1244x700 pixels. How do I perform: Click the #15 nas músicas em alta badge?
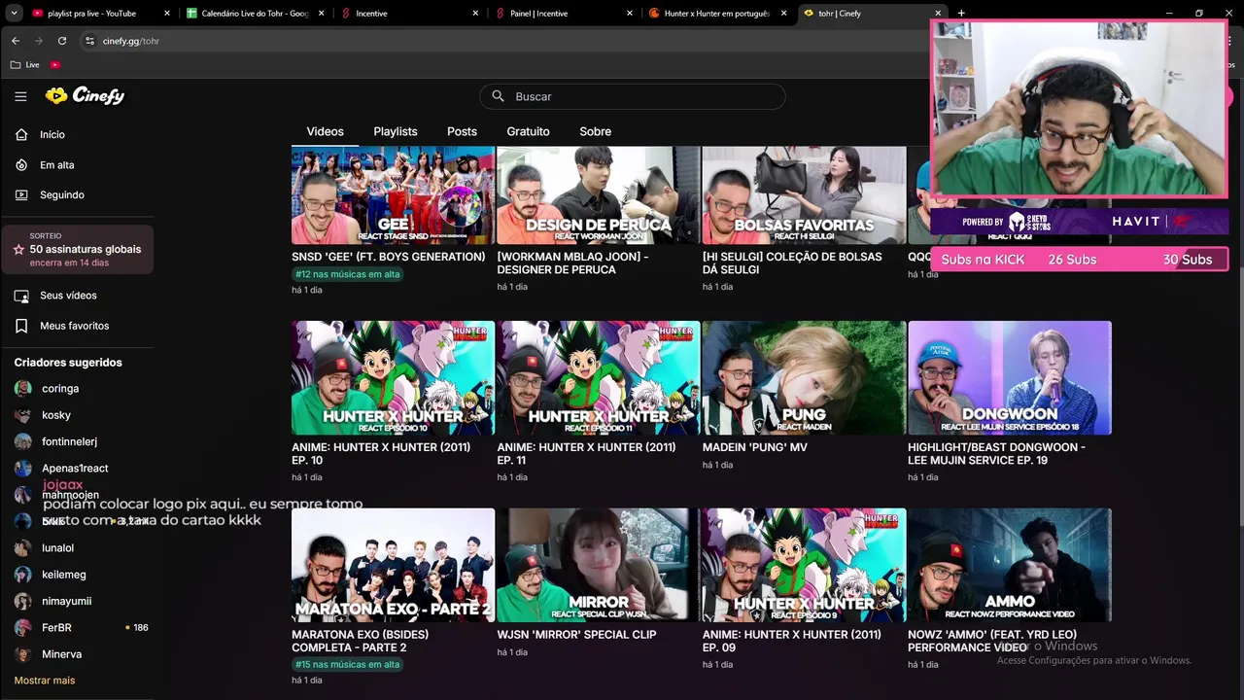[x=348, y=665]
